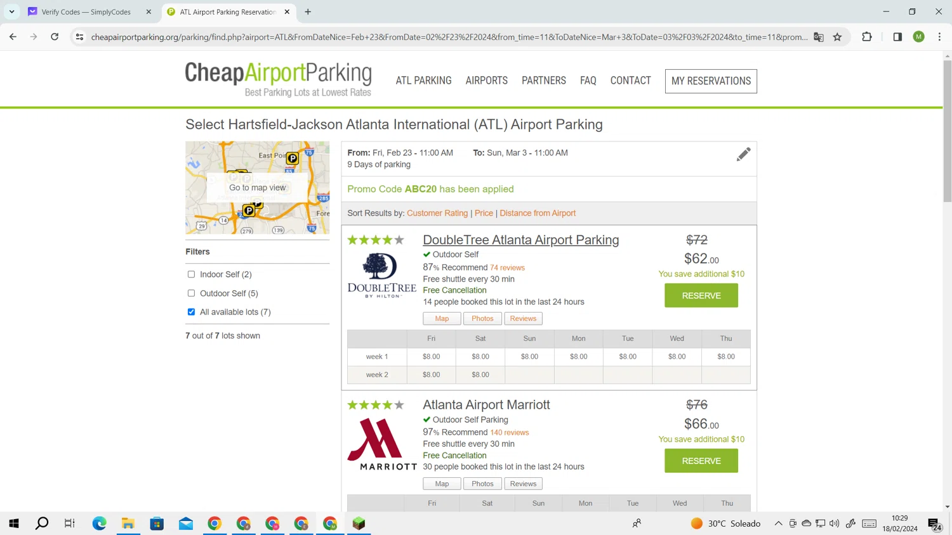This screenshot has width=952, height=535.
Task: Reserve Marriott parking for $66
Action: pos(701,461)
